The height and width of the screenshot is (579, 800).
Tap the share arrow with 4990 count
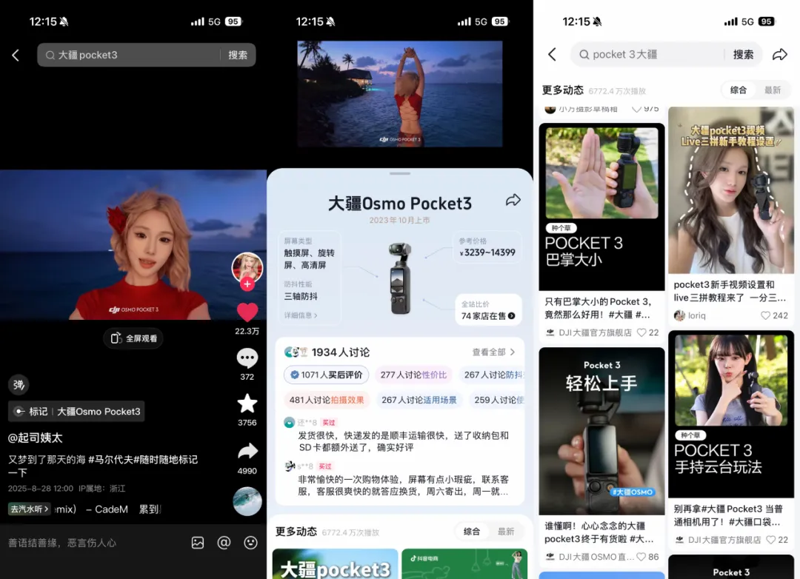point(247,451)
